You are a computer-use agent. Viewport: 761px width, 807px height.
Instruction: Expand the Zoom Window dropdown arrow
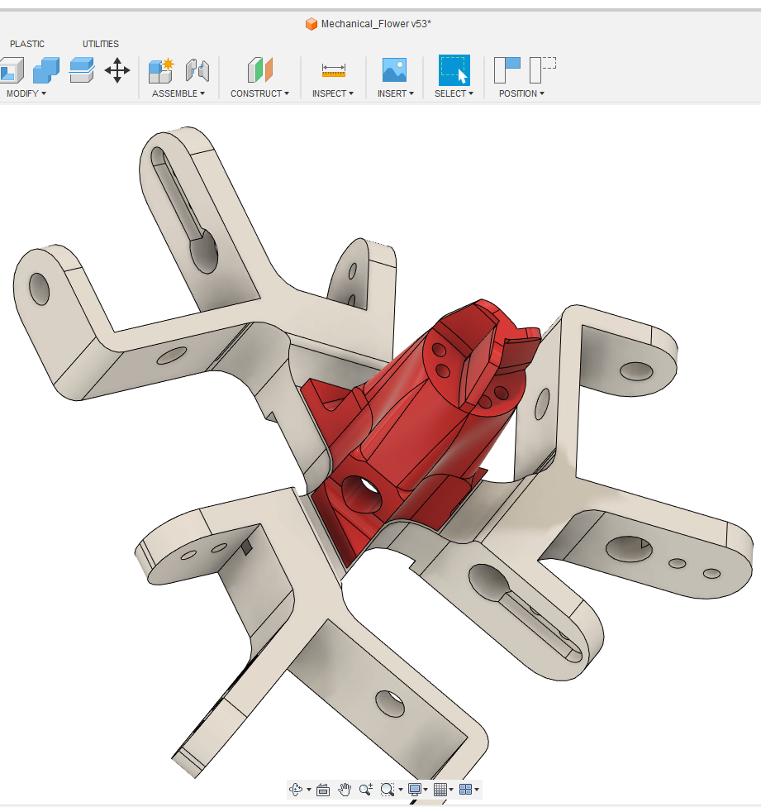click(x=401, y=790)
